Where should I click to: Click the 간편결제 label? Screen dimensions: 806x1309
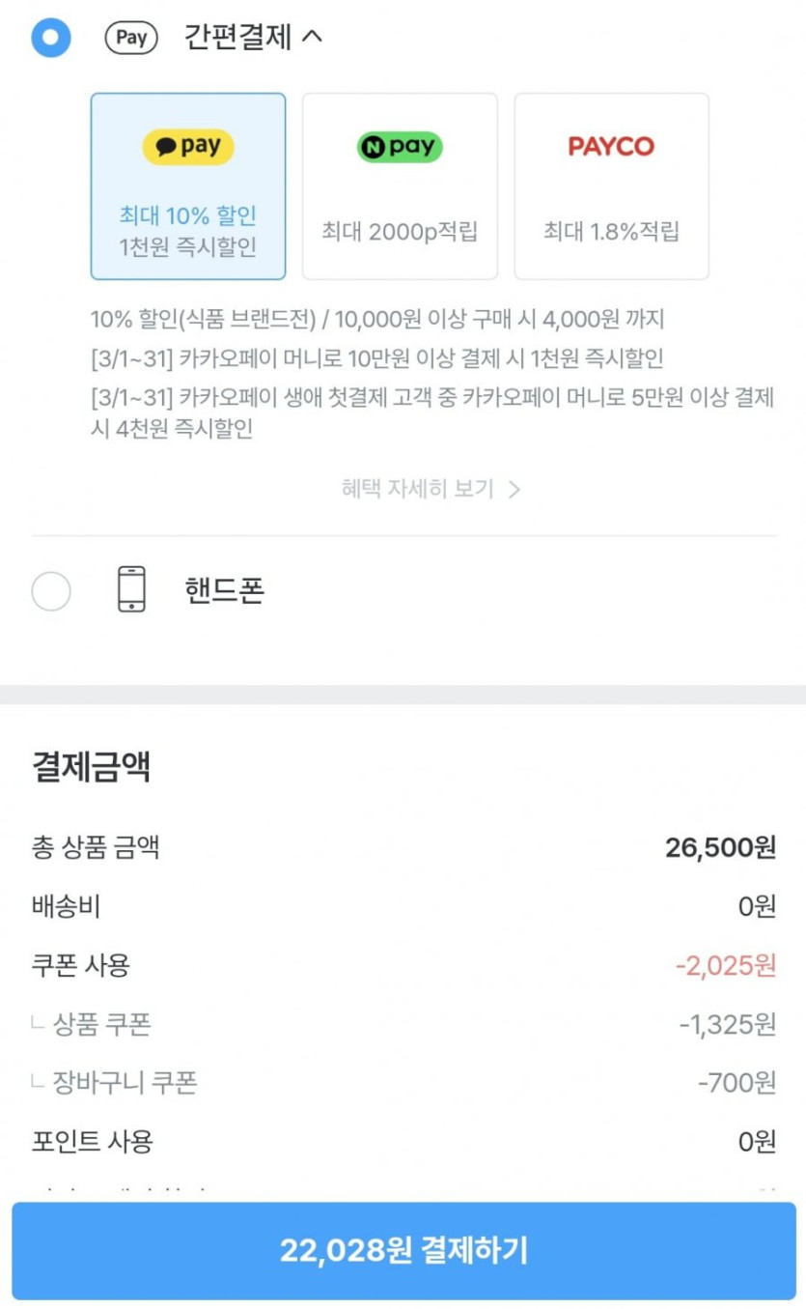(x=237, y=38)
